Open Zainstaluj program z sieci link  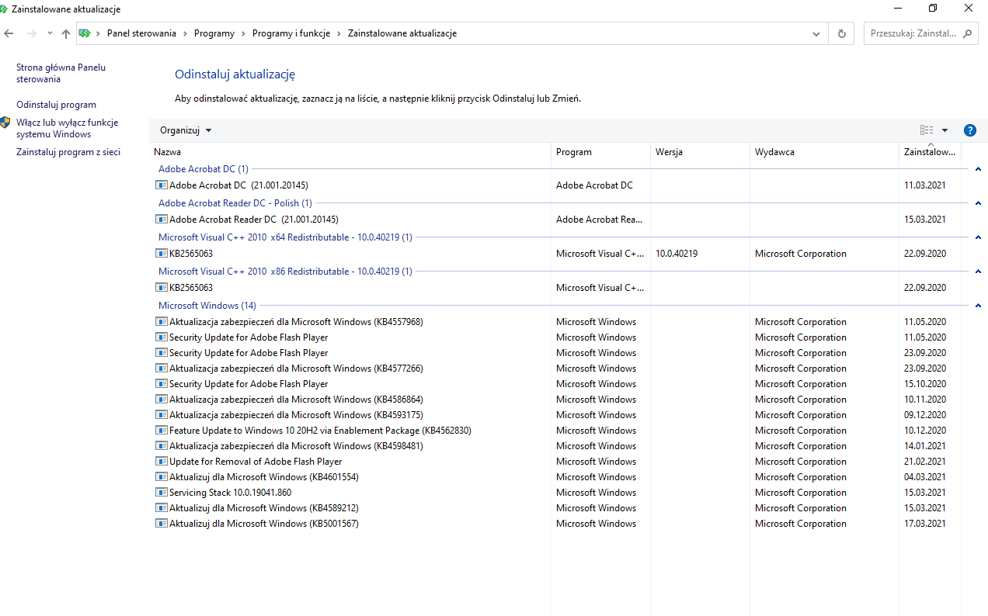tap(68, 152)
